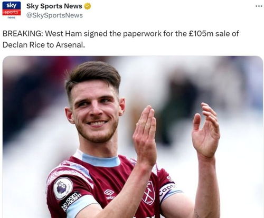Click the Premier League sleeve badge in photo
This screenshot has height=218, width=264.
coord(63,188)
